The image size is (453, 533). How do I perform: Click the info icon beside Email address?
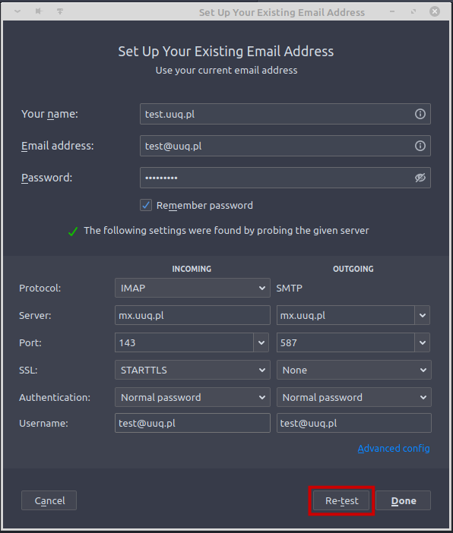pos(420,146)
